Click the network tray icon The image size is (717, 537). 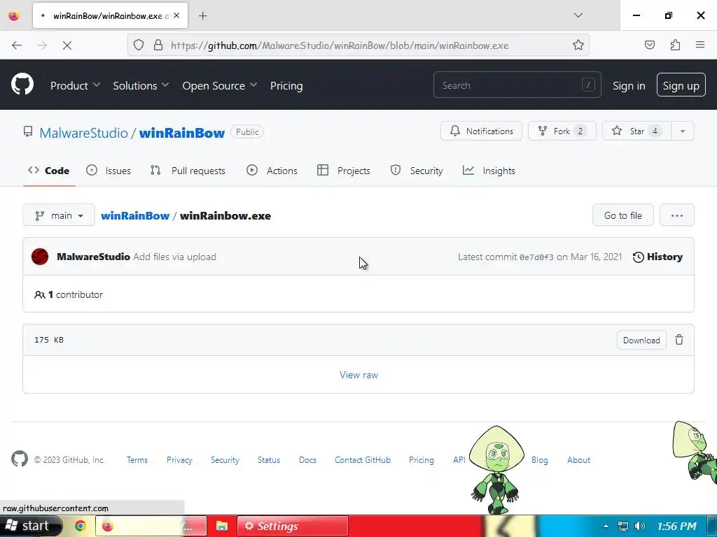click(622, 526)
